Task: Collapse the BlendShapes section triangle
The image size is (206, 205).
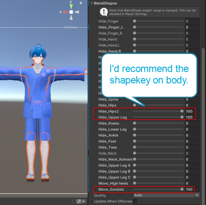Action: (x=92, y=3)
